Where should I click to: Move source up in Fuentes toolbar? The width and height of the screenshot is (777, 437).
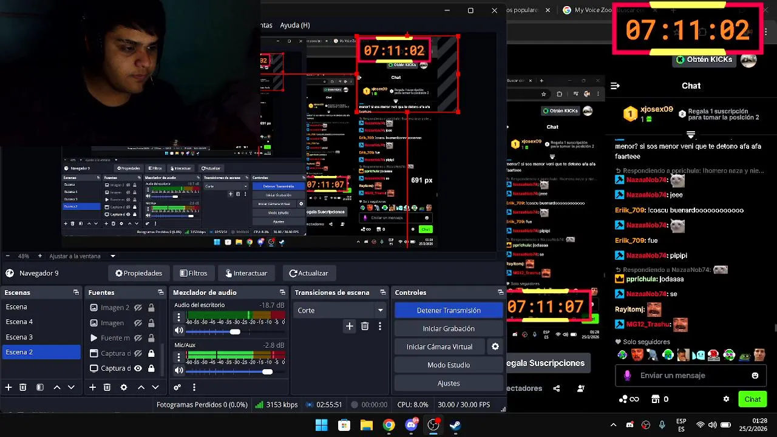(x=141, y=387)
